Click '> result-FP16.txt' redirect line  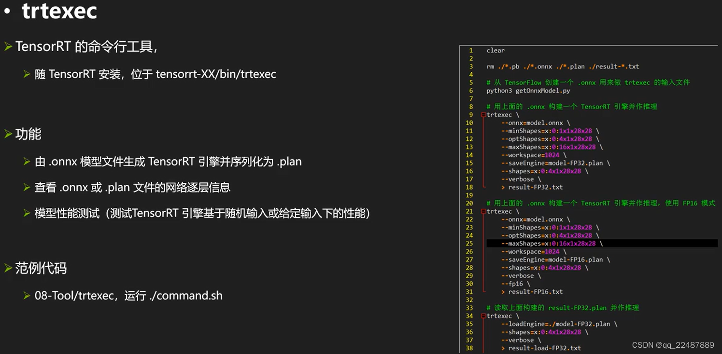coord(532,292)
